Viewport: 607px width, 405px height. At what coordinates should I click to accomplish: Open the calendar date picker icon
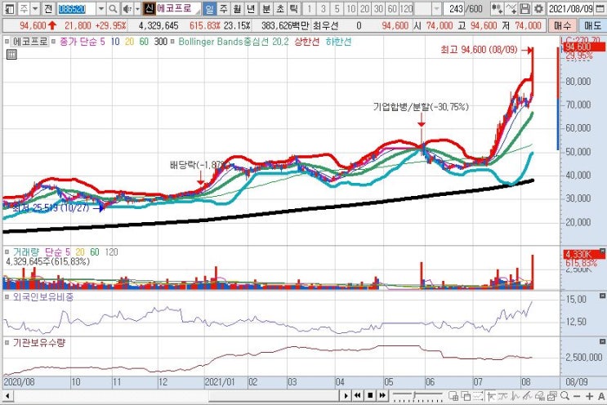(600, 8)
